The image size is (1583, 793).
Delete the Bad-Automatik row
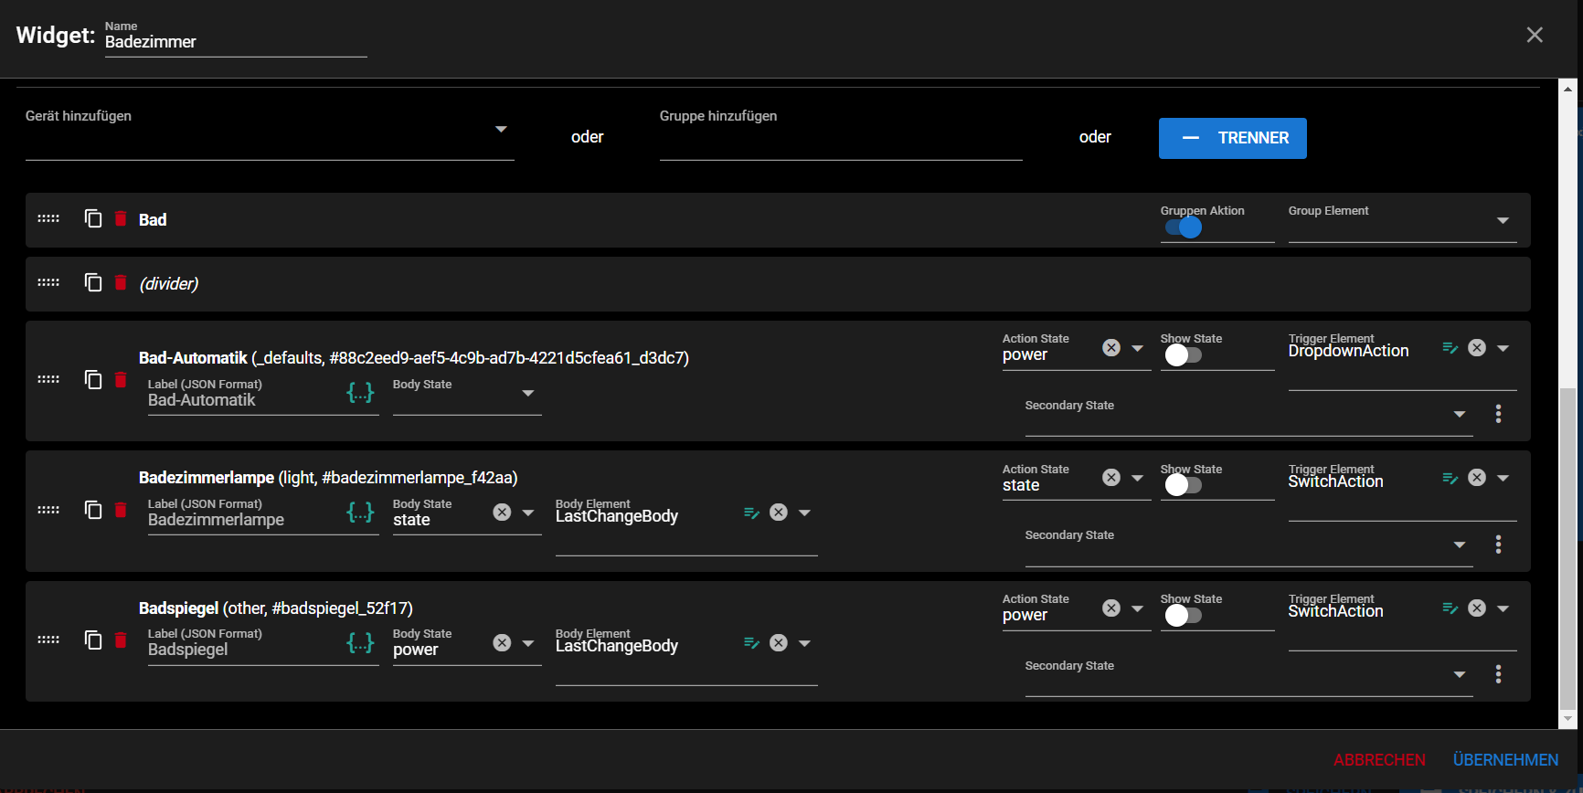pos(121,379)
